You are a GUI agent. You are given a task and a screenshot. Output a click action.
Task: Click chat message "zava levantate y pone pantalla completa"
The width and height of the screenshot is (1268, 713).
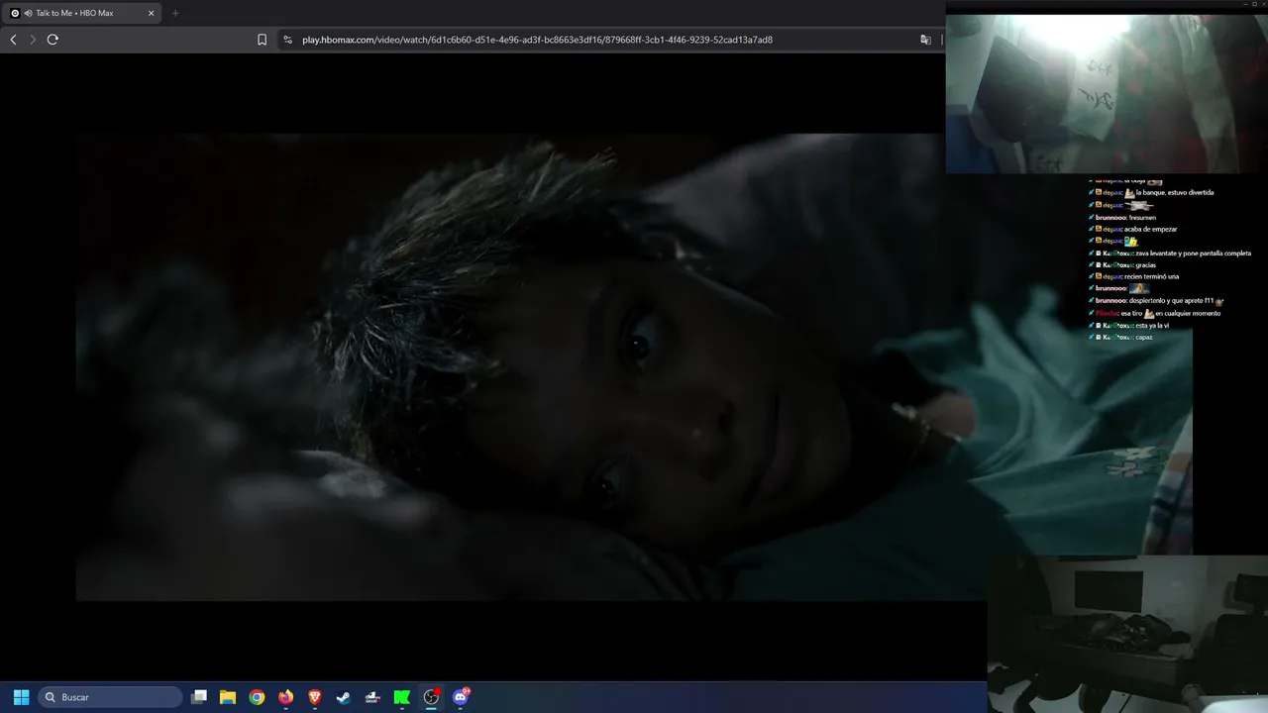click(1193, 253)
